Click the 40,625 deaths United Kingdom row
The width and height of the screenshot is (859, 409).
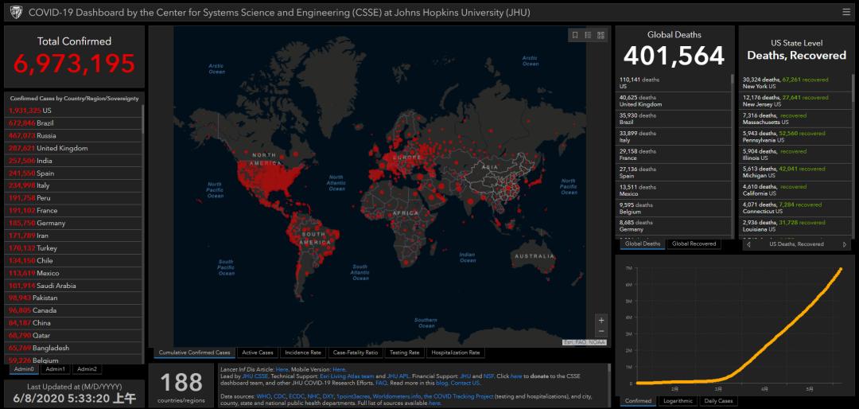[x=674, y=101]
